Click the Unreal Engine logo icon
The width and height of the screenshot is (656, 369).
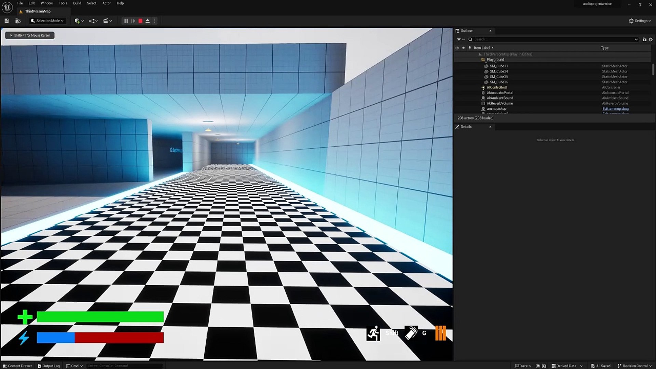[x=7, y=7]
